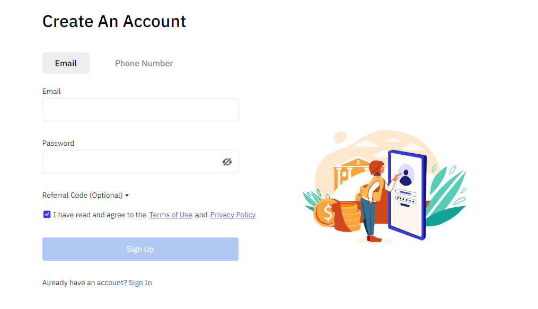Viewport: 538px width, 309px height.
Task: Click the Create An Account heading
Action: [114, 21]
